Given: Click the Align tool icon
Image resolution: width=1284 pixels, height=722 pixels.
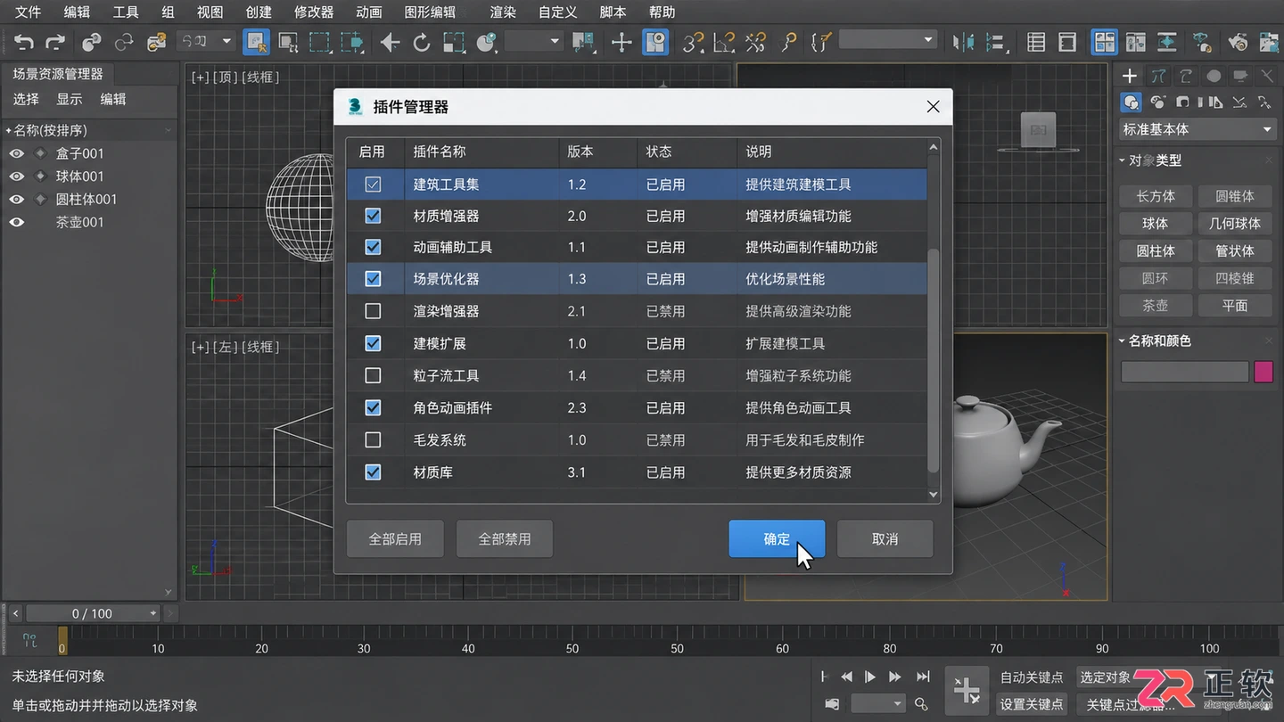Looking at the screenshot, I should tap(996, 42).
